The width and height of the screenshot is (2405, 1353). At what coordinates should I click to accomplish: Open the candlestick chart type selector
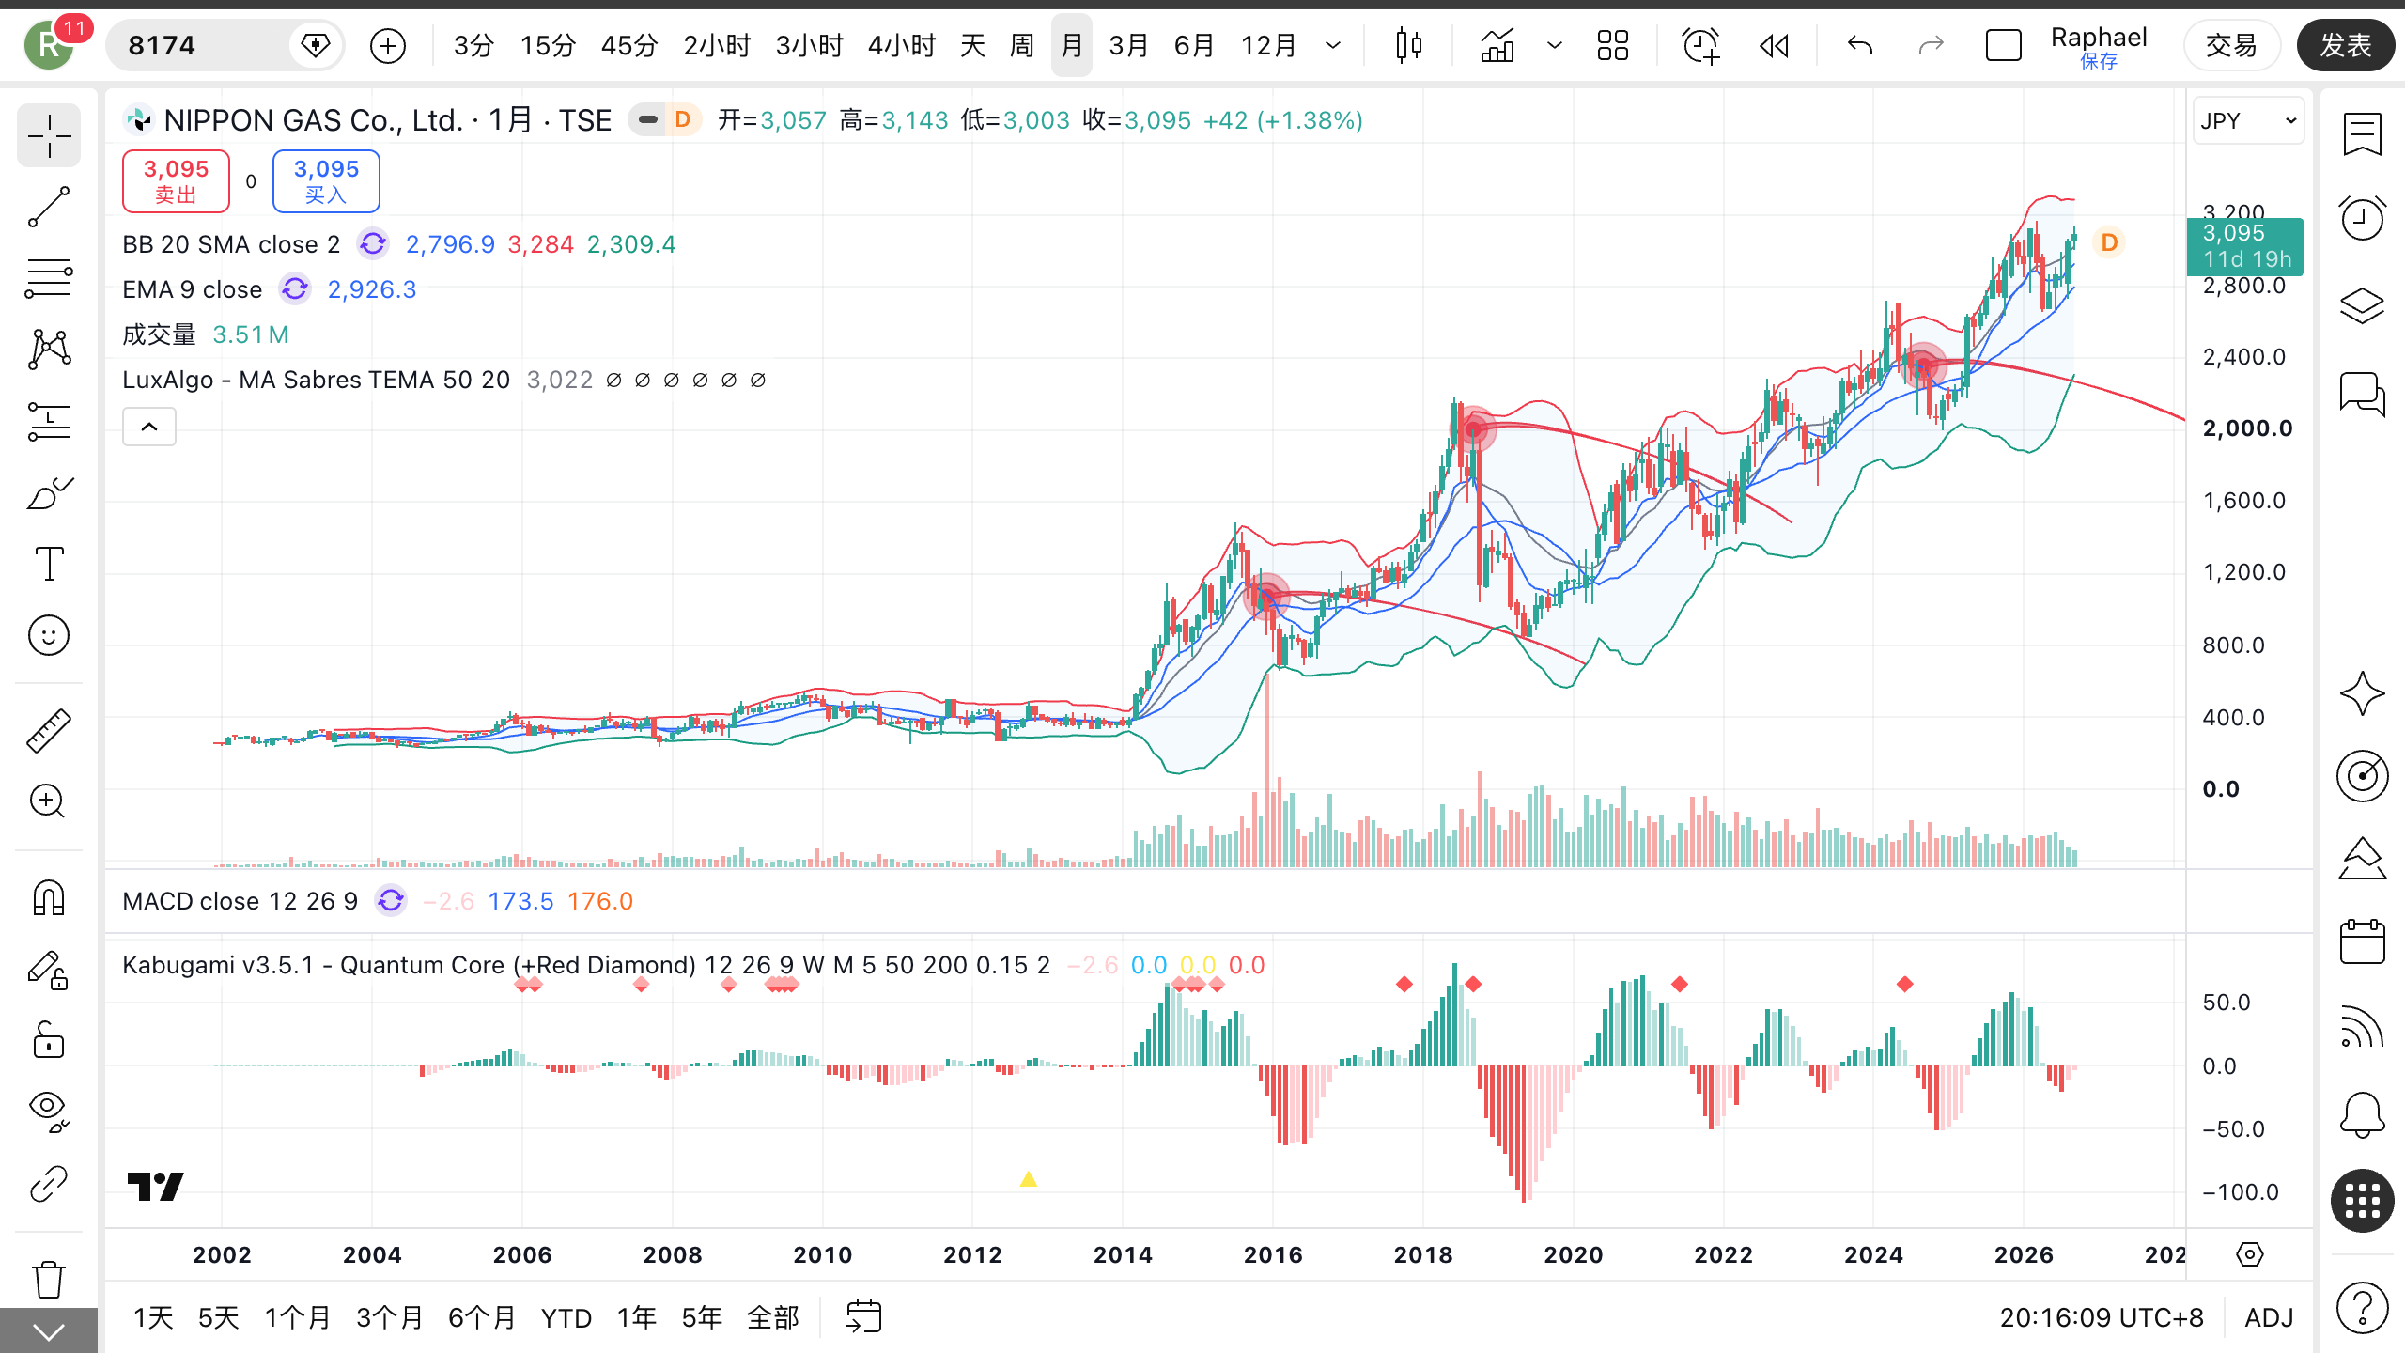point(1408,45)
